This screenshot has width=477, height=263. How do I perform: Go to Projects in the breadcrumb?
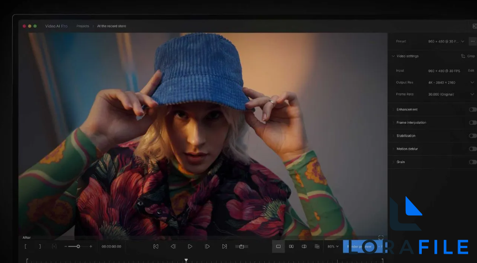(83, 26)
